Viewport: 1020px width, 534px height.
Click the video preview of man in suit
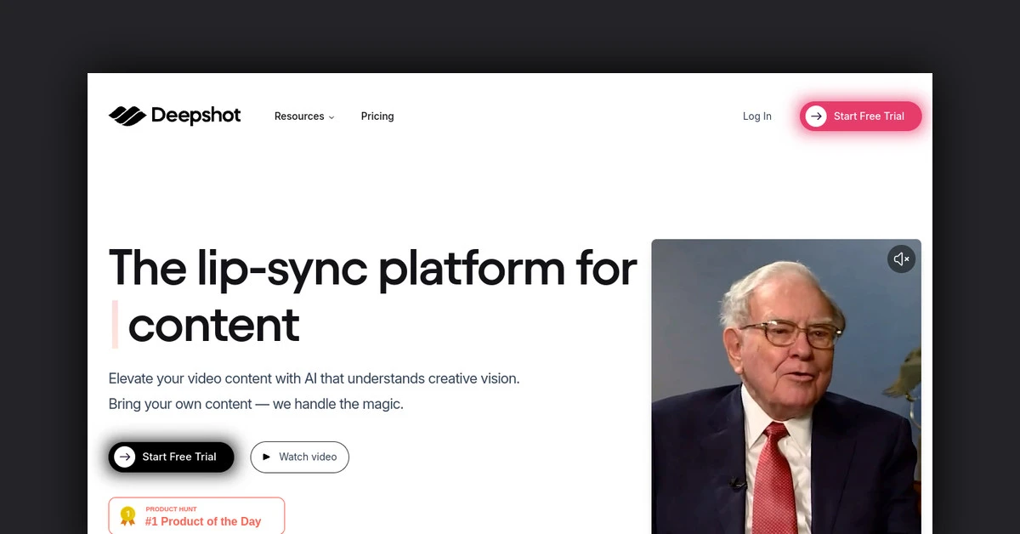pyautogui.click(x=785, y=400)
